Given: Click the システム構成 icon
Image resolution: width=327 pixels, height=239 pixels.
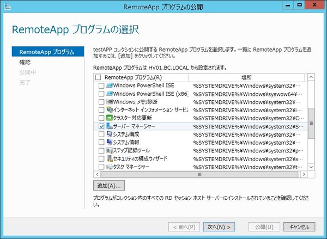Looking at the screenshot, I should [x=110, y=134].
